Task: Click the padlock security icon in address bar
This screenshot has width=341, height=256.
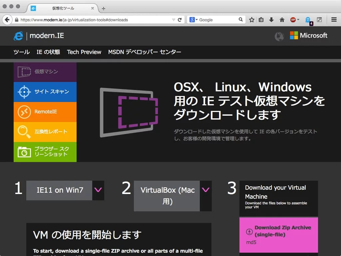Action: pyautogui.click(x=17, y=20)
